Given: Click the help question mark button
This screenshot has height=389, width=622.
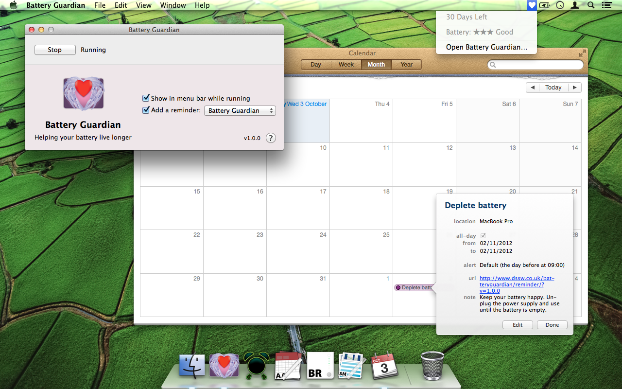Looking at the screenshot, I should tap(271, 138).
